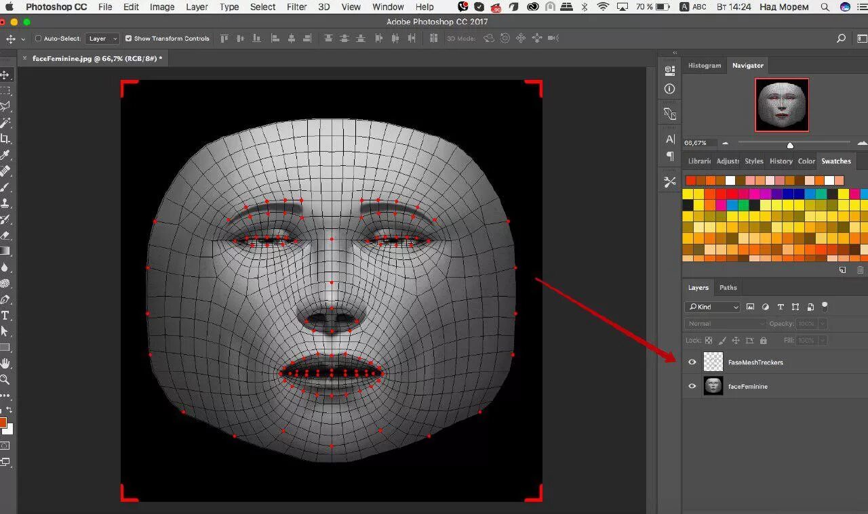Viewport: 868px width, 514px height.
Task: Open the Kind layer filter dropdown
Action: pos(712,307)
